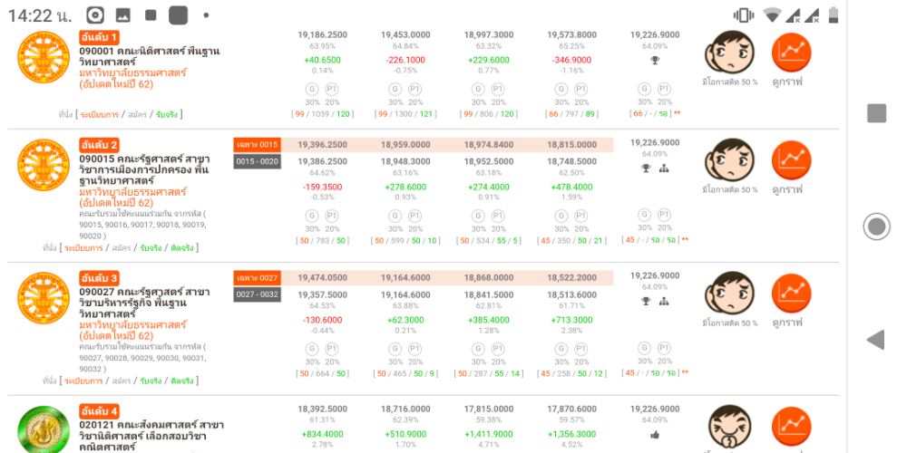Select the orange 'เฉพาะ 0015' tab
Screen dimensions: 907x453
tap(257, 145)
